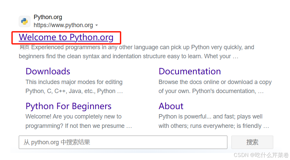Viewport: 290px width, 160px height.
Task: Open the Python For Beginners sitelink
Action: click(68, 106)
